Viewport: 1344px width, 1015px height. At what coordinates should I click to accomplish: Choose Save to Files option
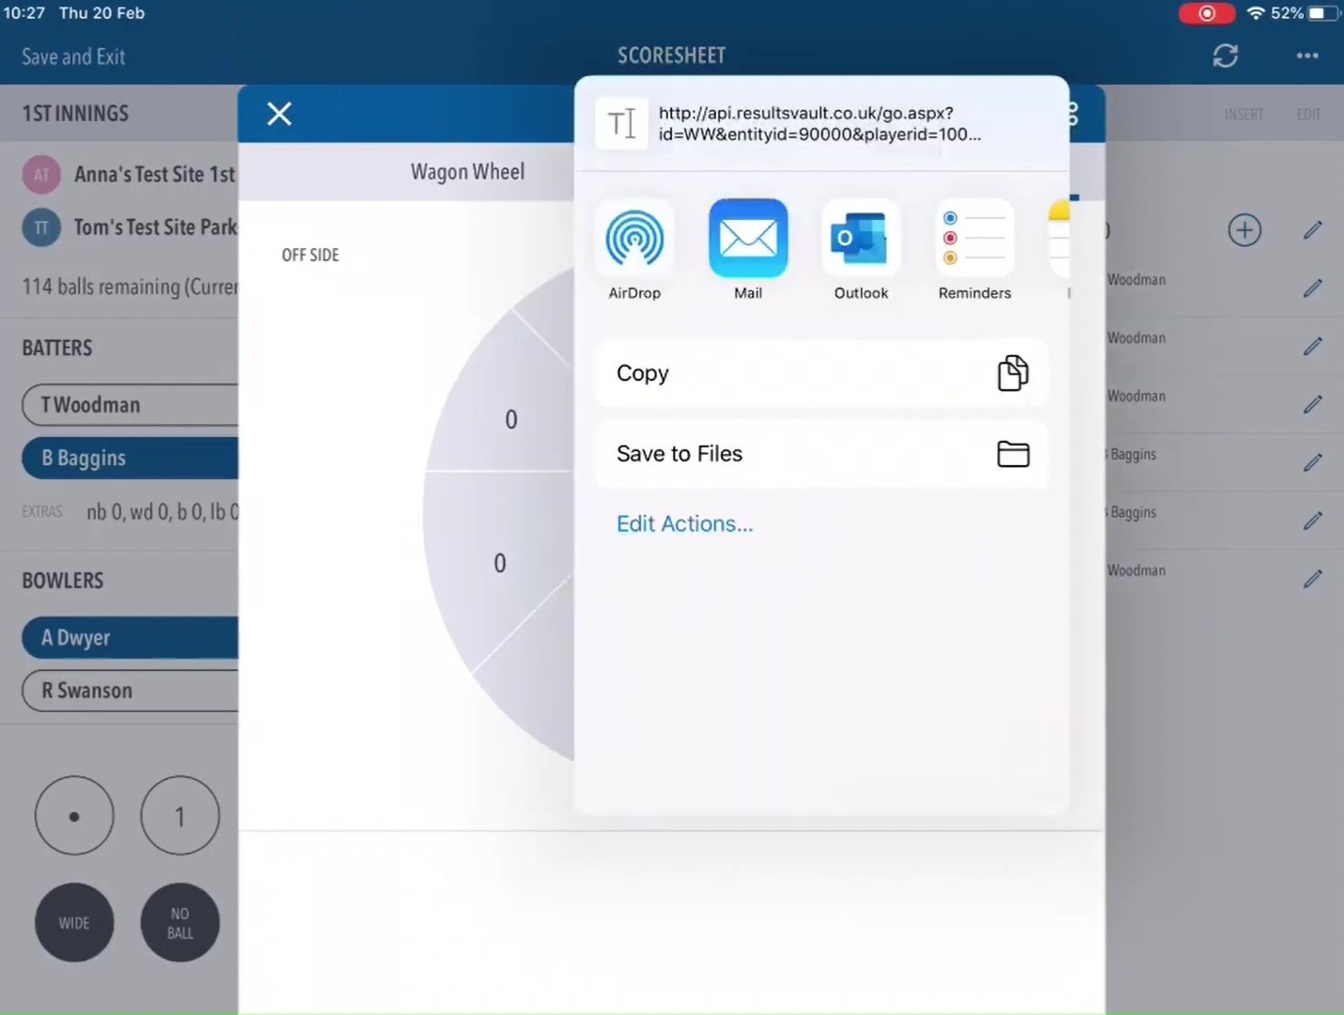821,454
